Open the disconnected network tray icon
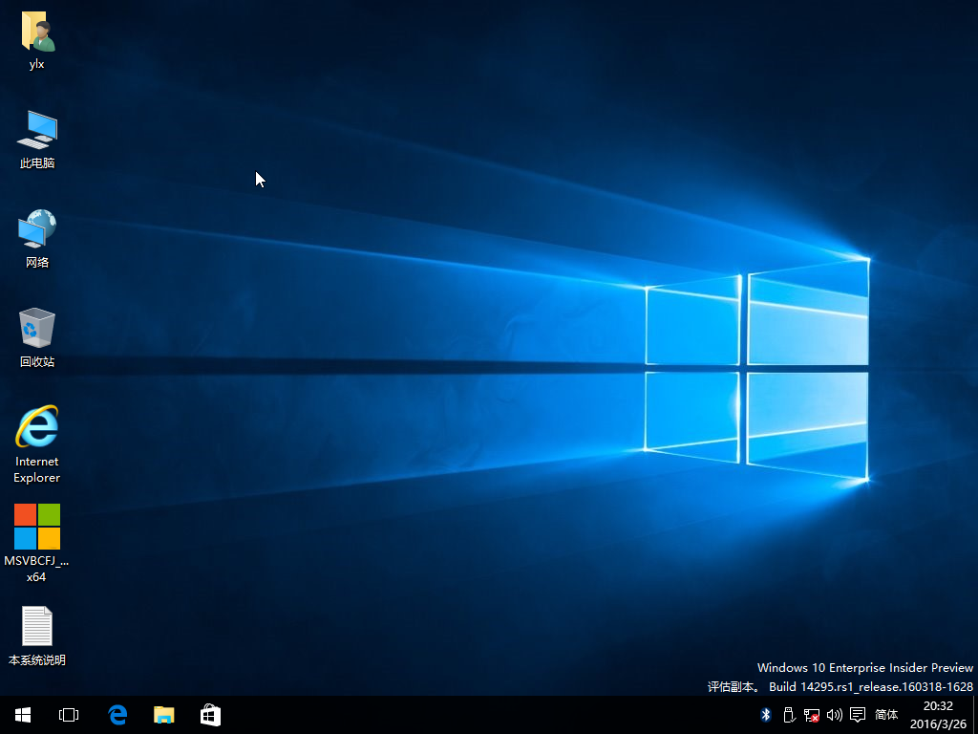 (x=812, y=715)
